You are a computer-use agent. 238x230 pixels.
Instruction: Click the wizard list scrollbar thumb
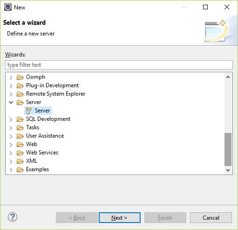point(228,149)
